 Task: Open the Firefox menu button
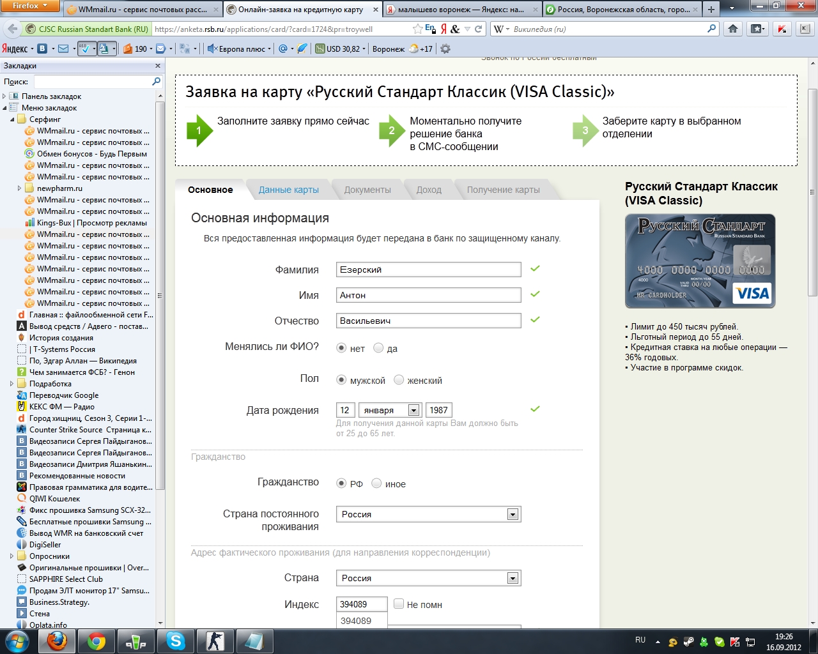[x=30, y=6]
